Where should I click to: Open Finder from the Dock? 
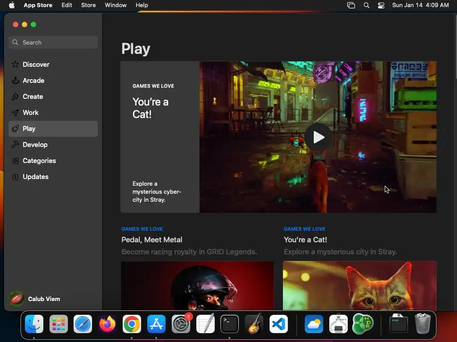click(x=34, y=324)
